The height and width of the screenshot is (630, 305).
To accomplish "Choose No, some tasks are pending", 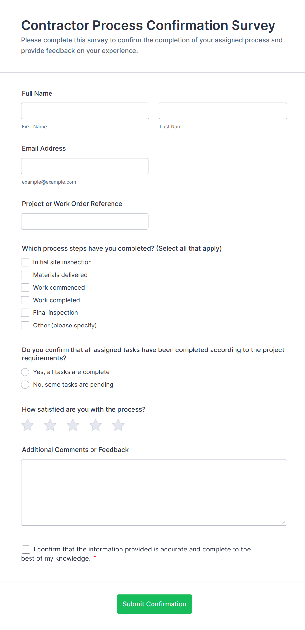I will coord(25,385).
